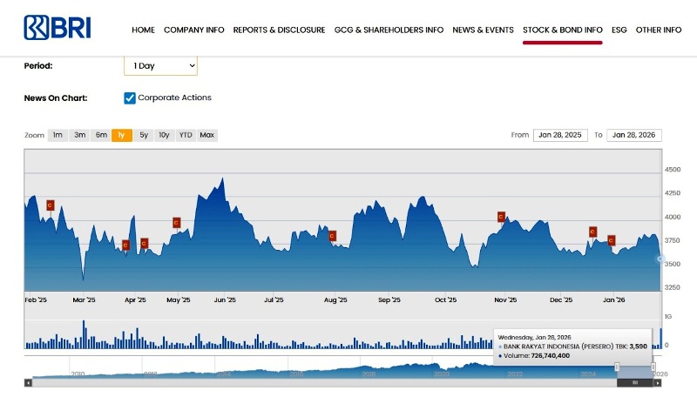Go to the ESG menu item

coord(619,30)
